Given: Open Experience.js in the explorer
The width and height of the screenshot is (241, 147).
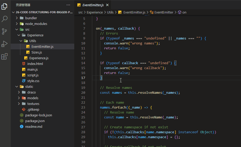Looking at the screenshot, I should pyautogui.click(x=39, y=58).
